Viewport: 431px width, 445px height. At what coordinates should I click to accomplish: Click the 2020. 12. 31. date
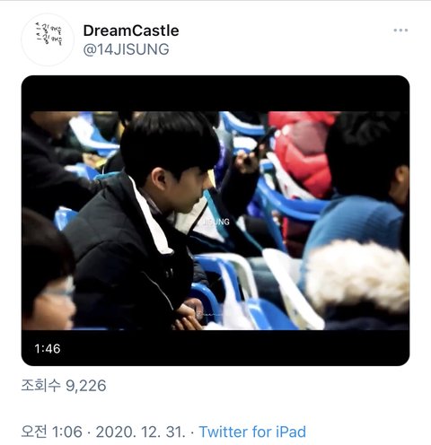pos(141,432)
